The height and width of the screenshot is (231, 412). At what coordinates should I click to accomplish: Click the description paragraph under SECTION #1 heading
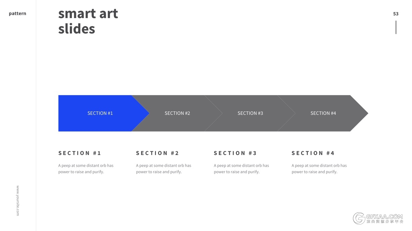tap(86, 169)
